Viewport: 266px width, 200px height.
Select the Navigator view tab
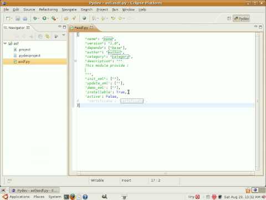[17, 28]
